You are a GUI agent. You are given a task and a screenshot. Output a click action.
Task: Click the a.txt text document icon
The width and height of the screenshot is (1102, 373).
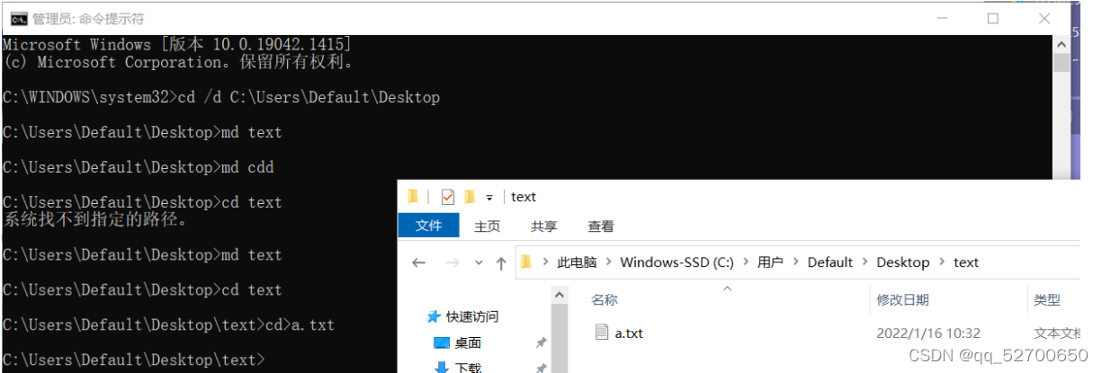(602, 333)
